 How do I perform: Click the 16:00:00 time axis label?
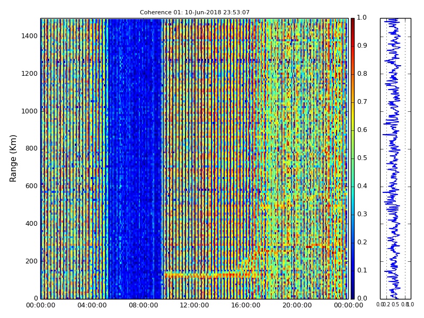[x=246, y=305]
